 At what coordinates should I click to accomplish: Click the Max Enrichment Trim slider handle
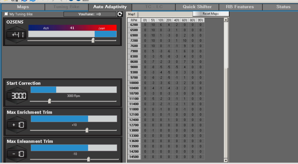point(87,130)
